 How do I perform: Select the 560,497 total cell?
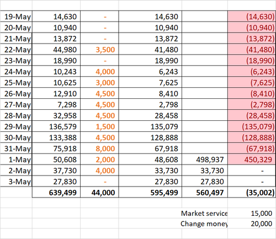(205, 193)
